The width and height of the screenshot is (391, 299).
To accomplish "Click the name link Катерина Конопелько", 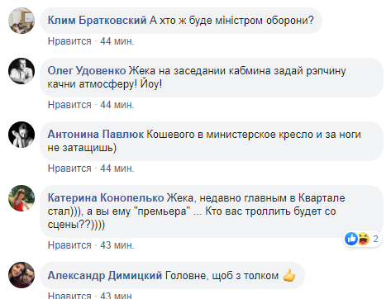I will click(106, 198).
